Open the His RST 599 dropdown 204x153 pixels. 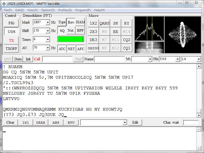point(177,59)
